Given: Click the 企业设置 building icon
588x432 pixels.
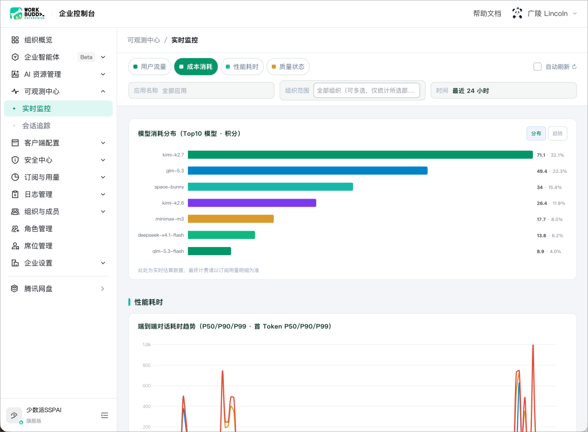Looking at the screenshot, I should click(x=15, y=263).
